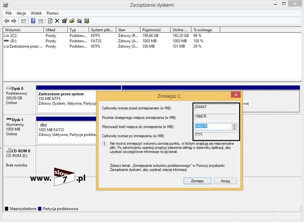Image resolution: width=304 pixels, height=222 pixels.
Task: Click the Anuluj button
Action: pos(225,181)
